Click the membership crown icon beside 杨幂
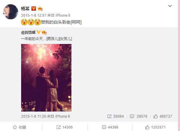This screenshot has height=131, width=180. pos(40,8)
